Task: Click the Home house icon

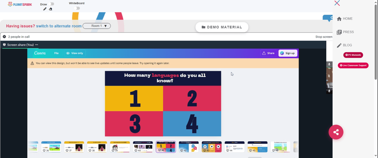Action: [339, 19]
